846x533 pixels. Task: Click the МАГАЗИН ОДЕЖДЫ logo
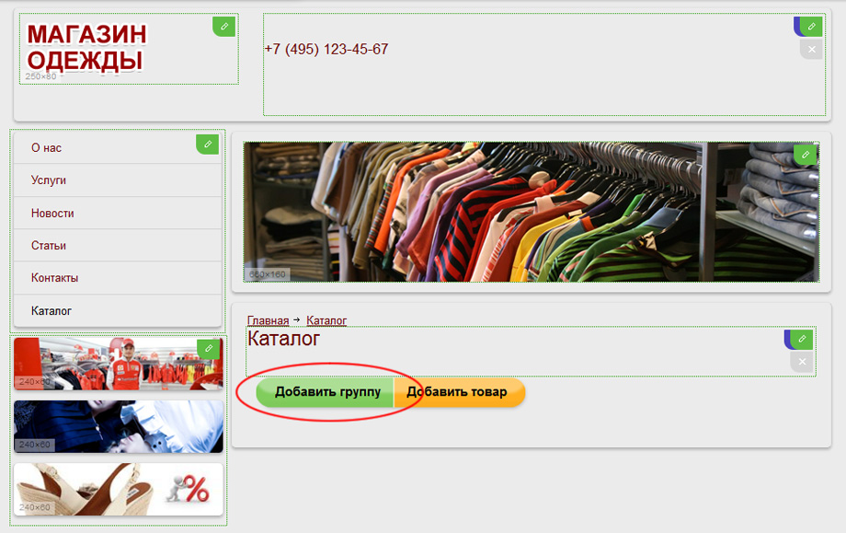86,48
